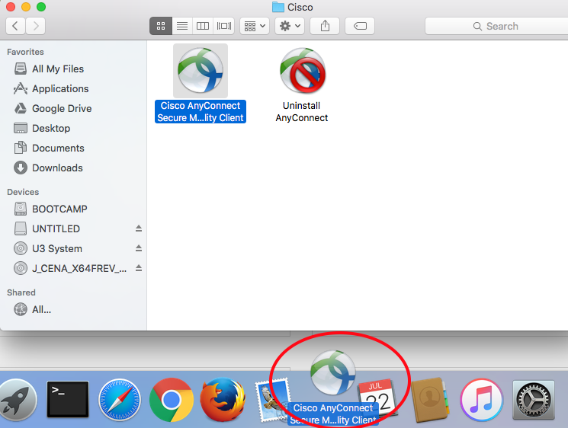Viewport: 568px width, 428px height.
Task: Open Contacts from the Dock
Action: (x=430, y=400)
